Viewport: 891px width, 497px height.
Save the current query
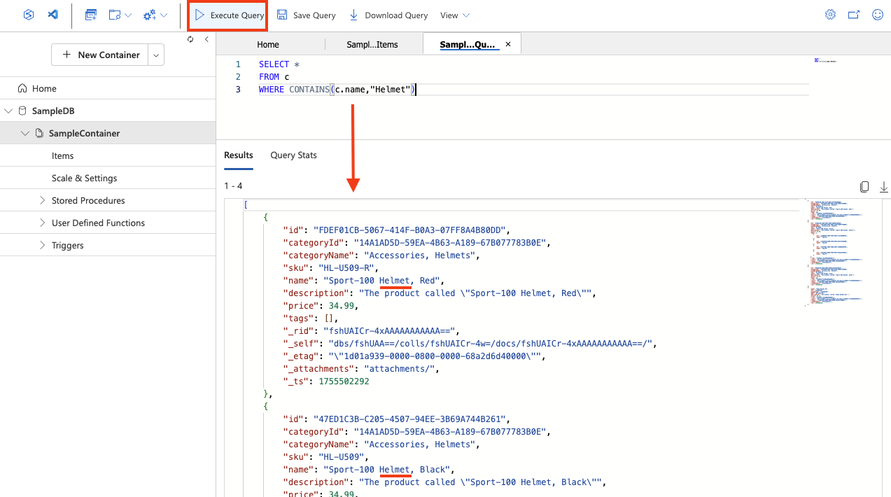[x=306, y=14]
